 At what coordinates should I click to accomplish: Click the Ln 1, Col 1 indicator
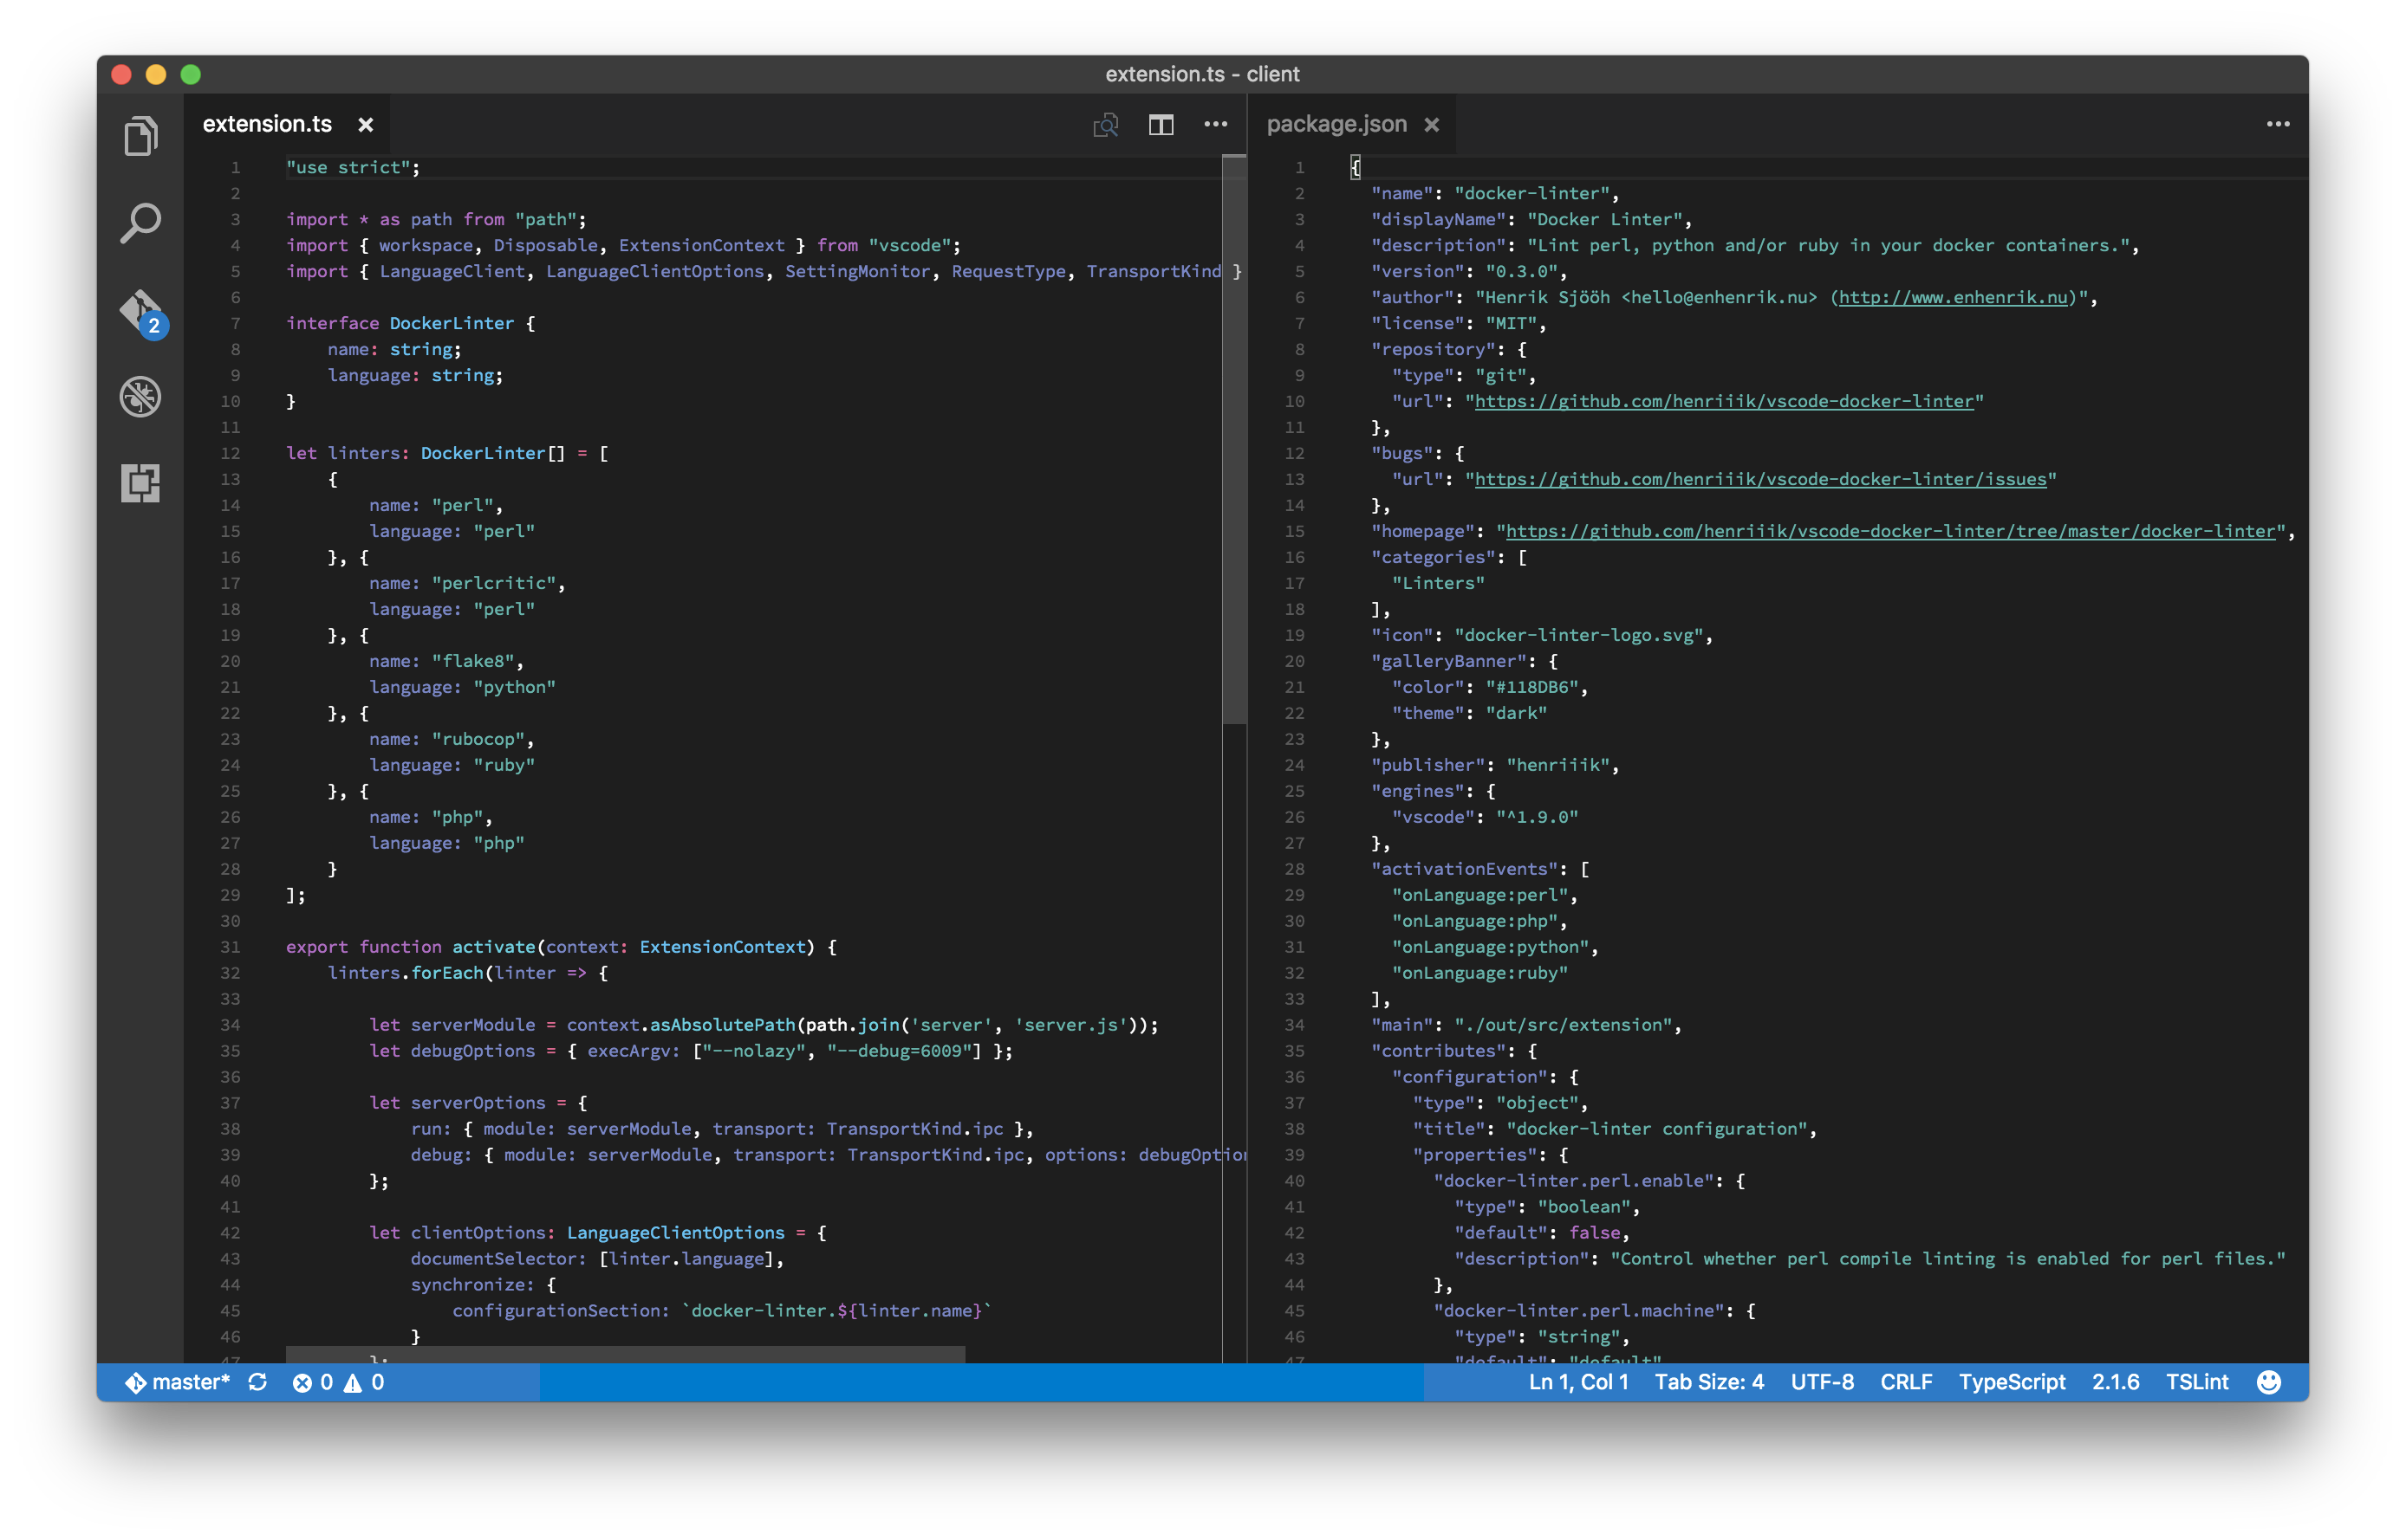[1577, 1382]
